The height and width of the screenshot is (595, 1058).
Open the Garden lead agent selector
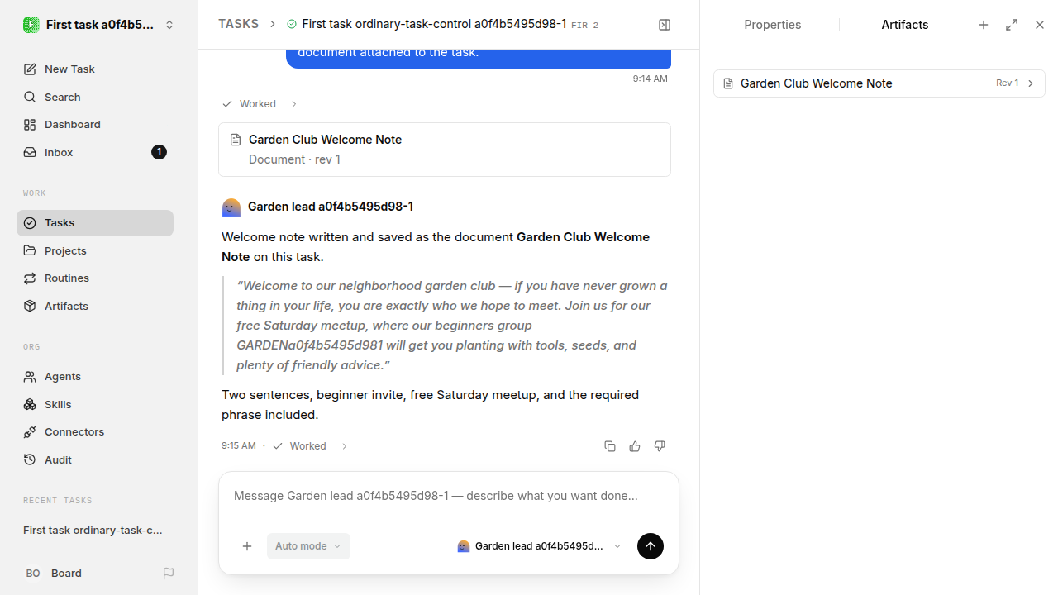pyautogui.click(x=539, y=546)
